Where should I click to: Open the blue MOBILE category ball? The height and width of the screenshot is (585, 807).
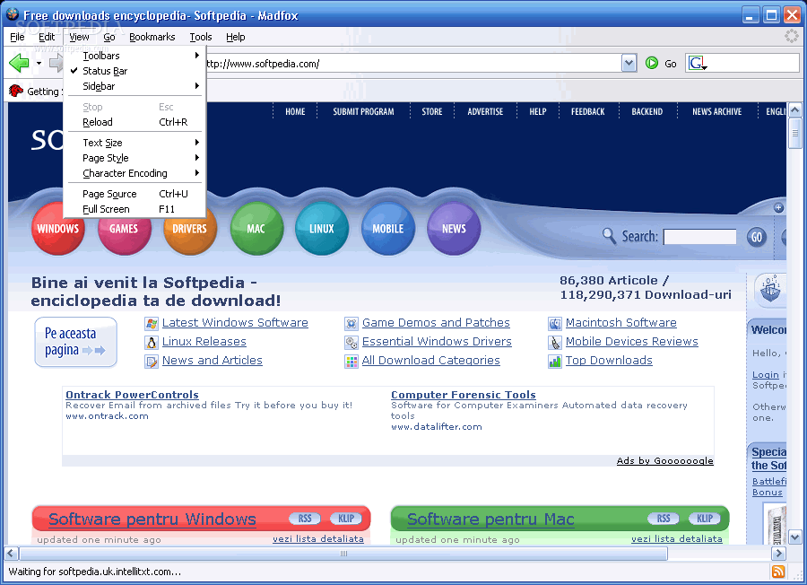[x=388, y=229]
